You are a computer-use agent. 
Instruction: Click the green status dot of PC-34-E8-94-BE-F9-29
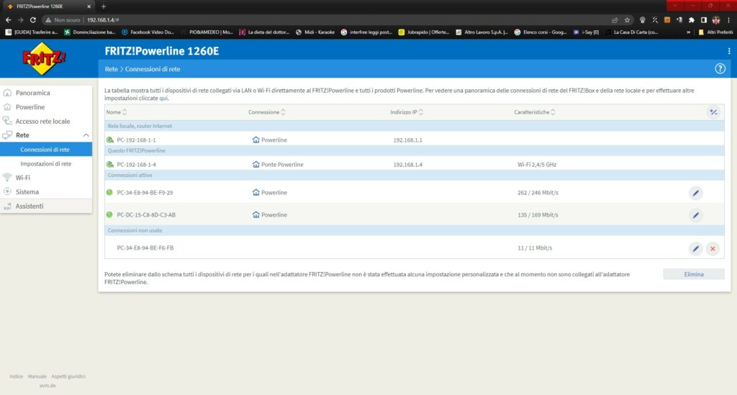click(x=109, y=192)
